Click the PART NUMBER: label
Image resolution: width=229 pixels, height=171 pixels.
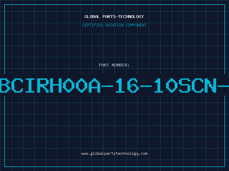[114, 65]
